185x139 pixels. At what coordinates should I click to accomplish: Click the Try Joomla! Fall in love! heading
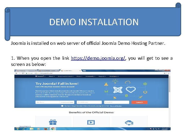[57, 84]
